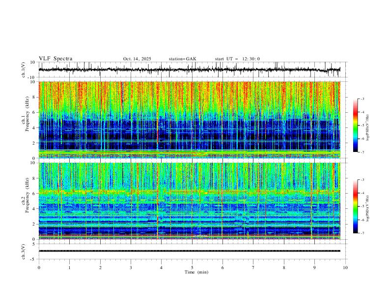Click the upper color bar "-3" label
The width and height of the screenshot is (389, 300).
click(x=362, y=99)
